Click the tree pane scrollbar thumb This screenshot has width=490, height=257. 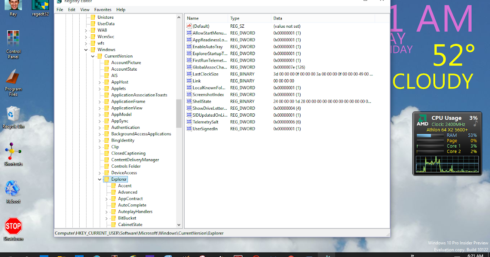click(x=179, y=113)
